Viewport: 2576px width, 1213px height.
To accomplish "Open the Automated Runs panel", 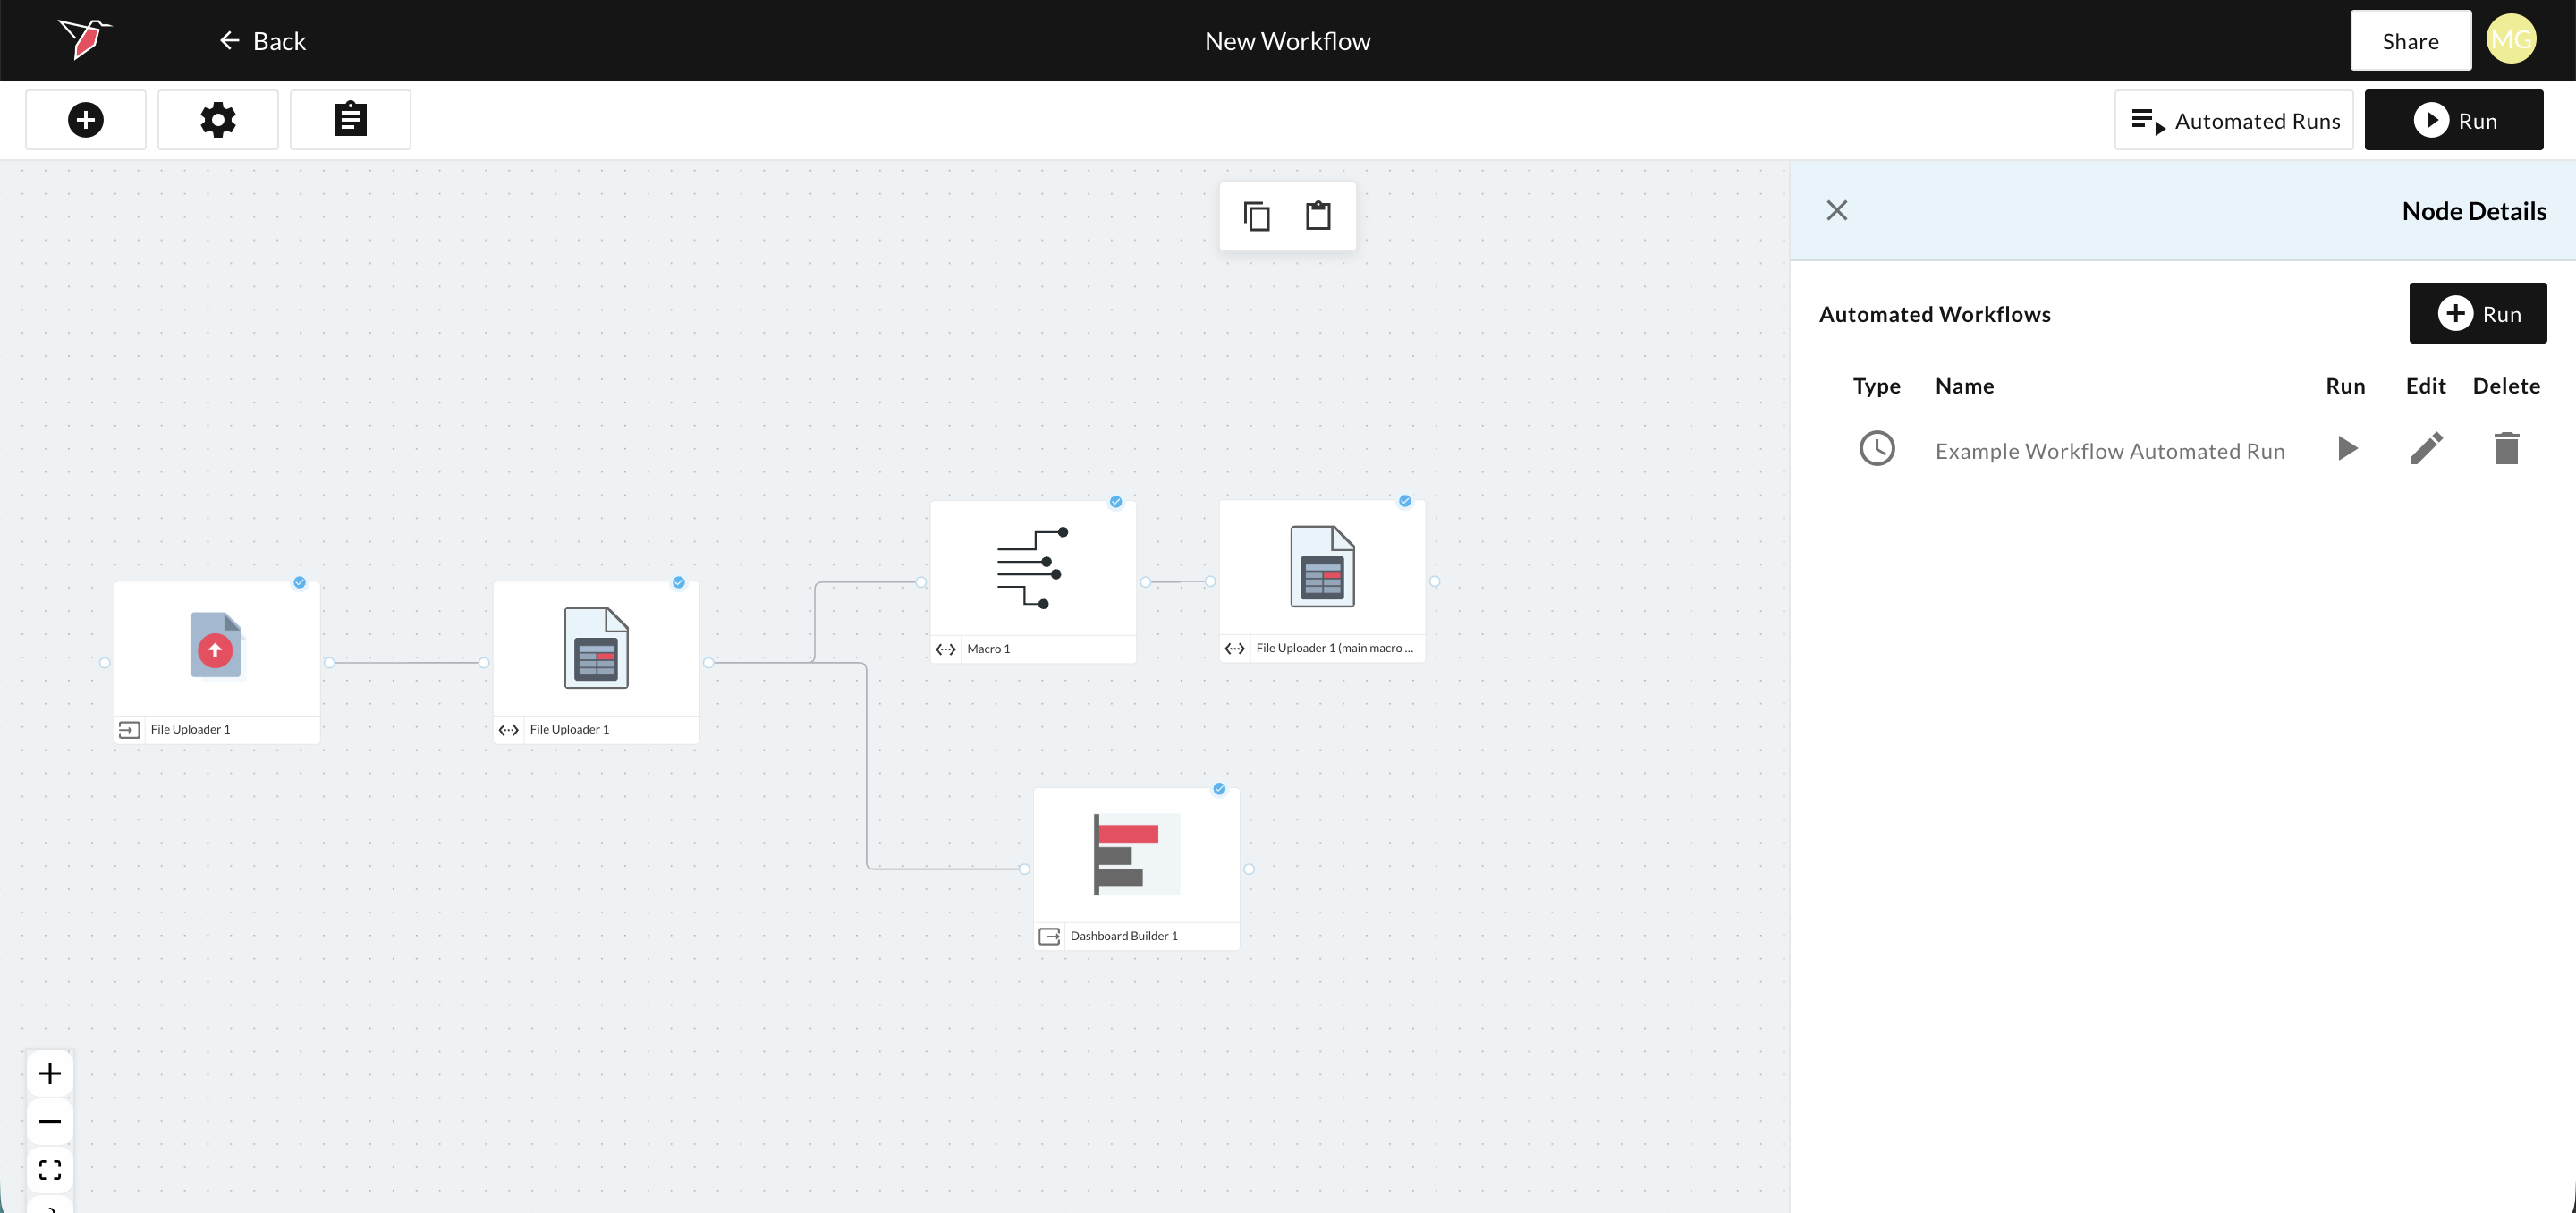I will point(2234,120).
